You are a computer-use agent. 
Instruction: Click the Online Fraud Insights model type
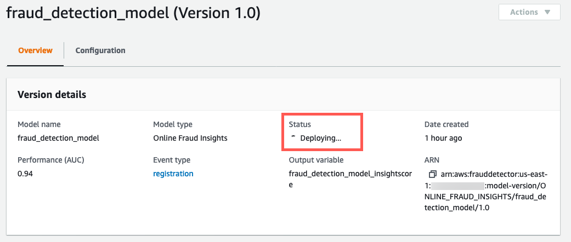(x=190, y=138)
